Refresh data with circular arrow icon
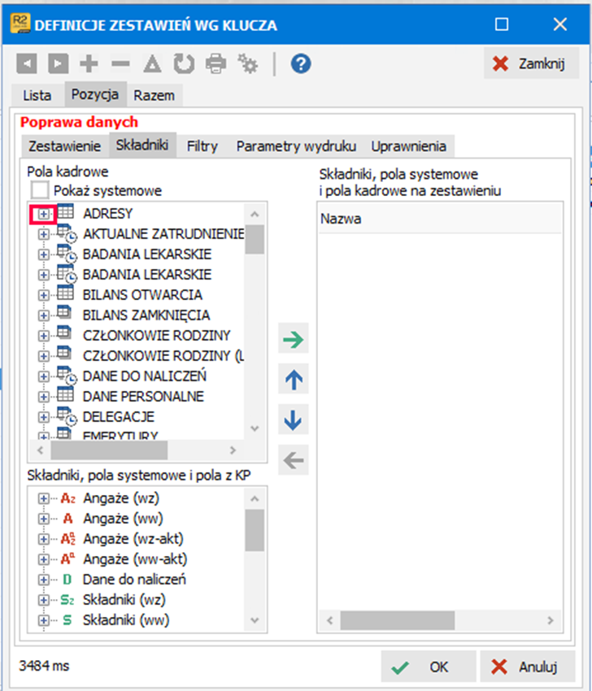592x691 pixels. 184,64
